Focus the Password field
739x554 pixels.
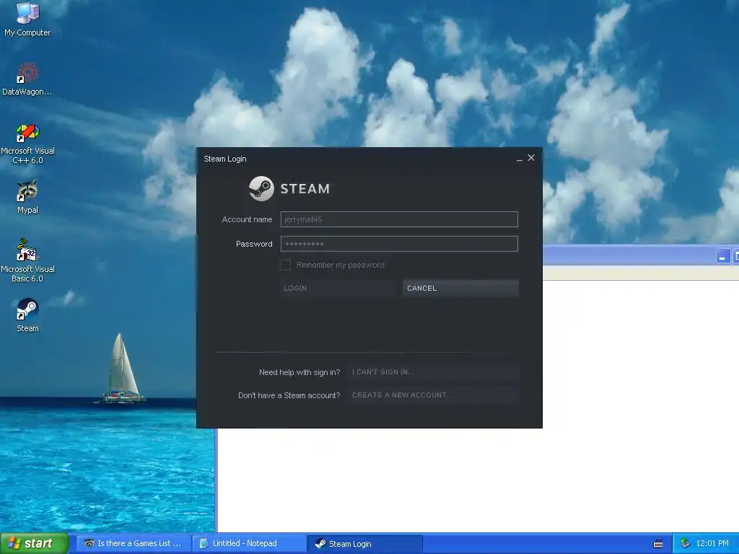[x=399, y=244]
